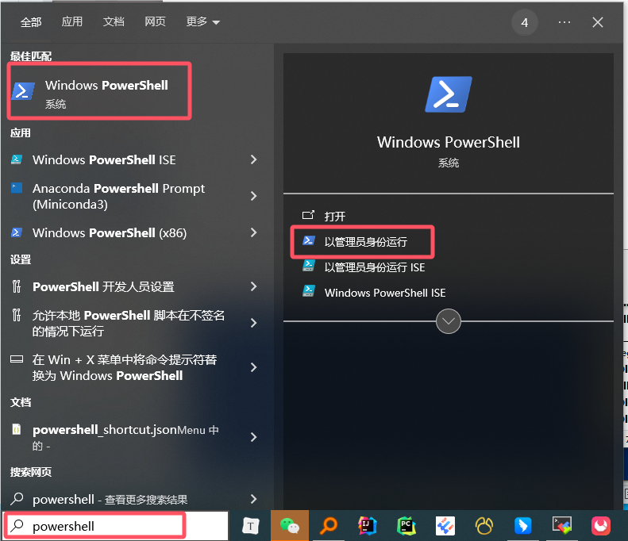628x541 pixels.
Task: Switch to the 文档 tab
Action: [x=114, y=21]
